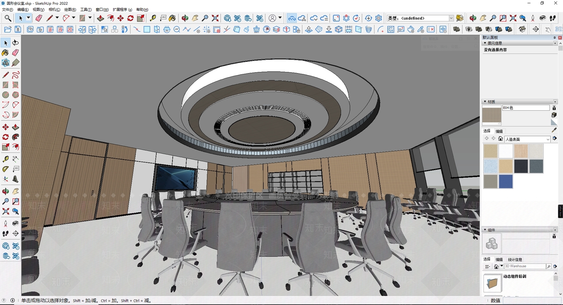Viewport: 563px width, 305px height.
Task: Open the 扩展程序 menu
Action: click(x=122, y=9)
